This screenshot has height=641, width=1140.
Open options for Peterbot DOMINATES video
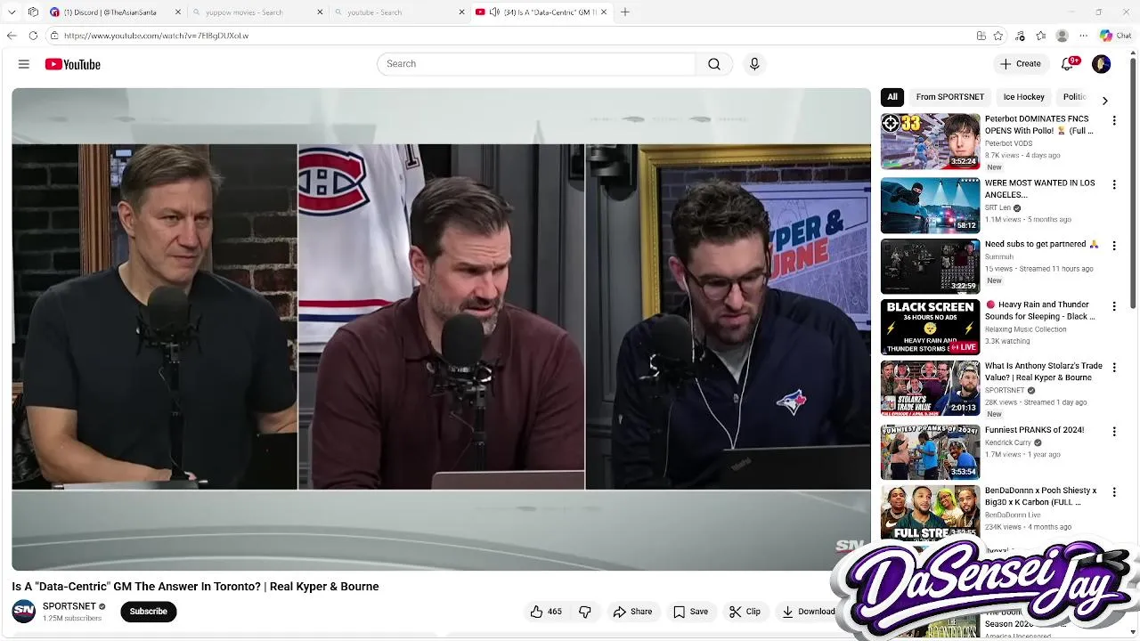[1113, 120]
